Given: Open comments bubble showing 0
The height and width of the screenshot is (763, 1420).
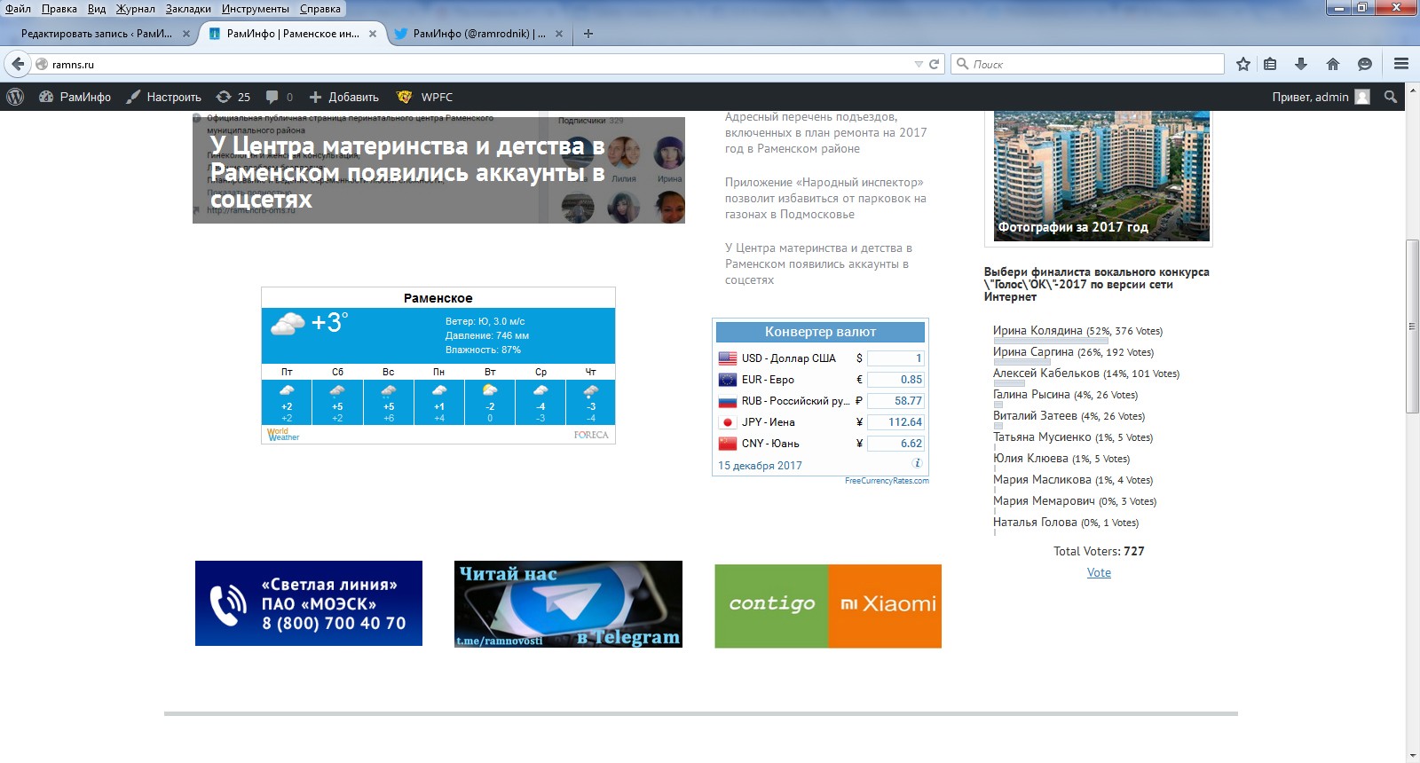Looking at the screenshot, I should click(x=279, y=97).
